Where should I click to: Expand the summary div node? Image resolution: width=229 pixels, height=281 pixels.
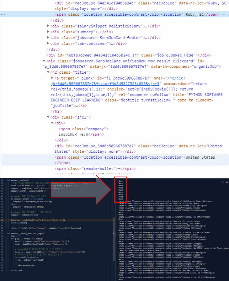[x=48, y=32]
